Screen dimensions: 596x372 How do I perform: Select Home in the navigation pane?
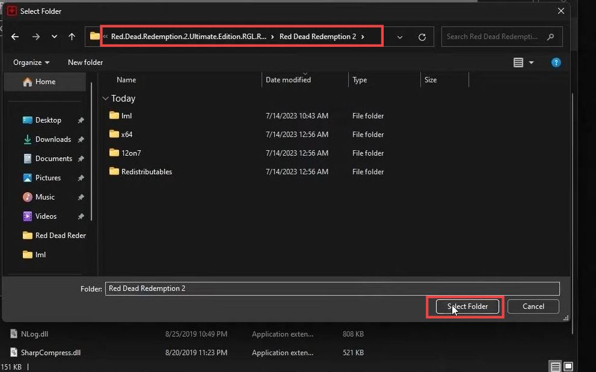(45, 82)
